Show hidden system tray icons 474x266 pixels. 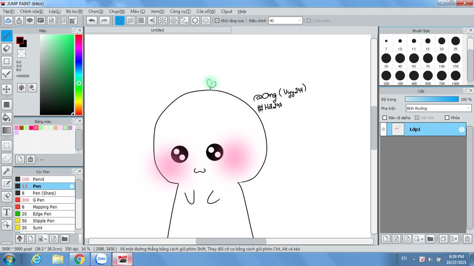(x=413, y=260)
